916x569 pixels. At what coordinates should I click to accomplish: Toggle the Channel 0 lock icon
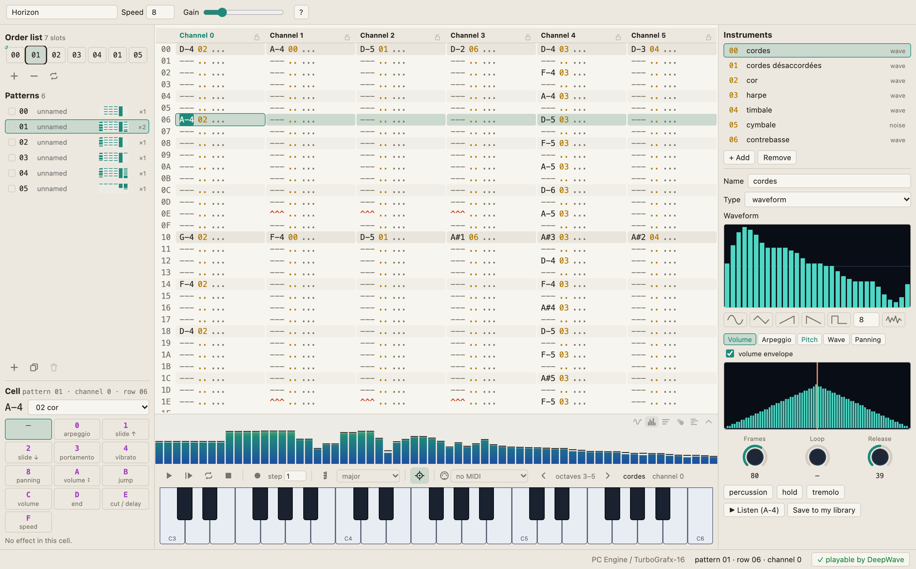[x=257, y=37]
